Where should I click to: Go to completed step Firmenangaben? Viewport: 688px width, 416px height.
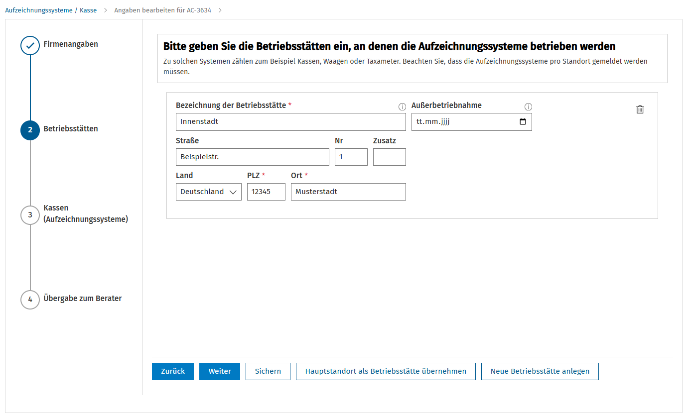[x=30, y=45]
